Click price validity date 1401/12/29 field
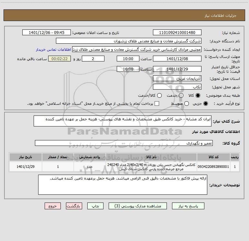 177,69
